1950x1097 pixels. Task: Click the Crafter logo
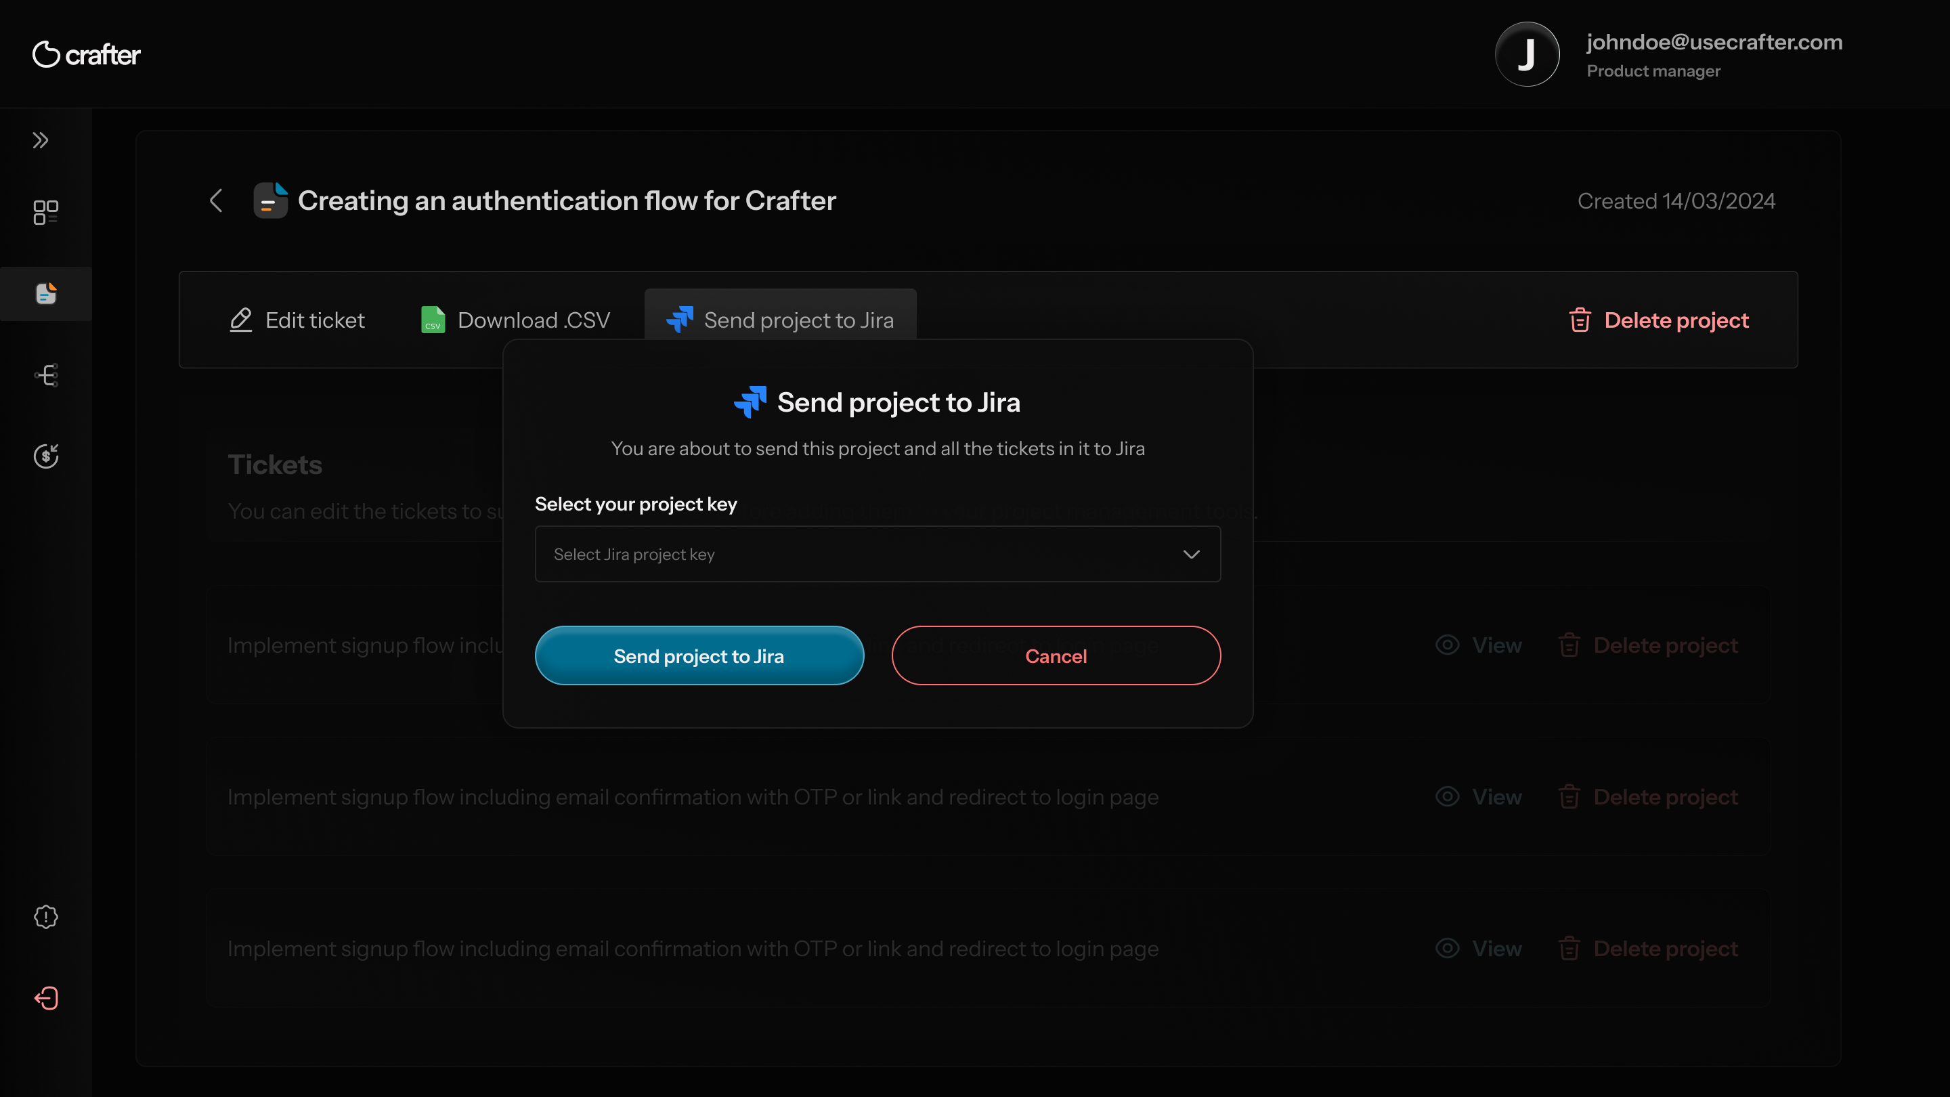[x=87, y=54]
